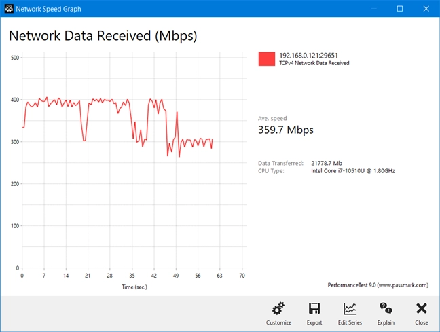Click the TCPv4 Network Data Received label

314,63
